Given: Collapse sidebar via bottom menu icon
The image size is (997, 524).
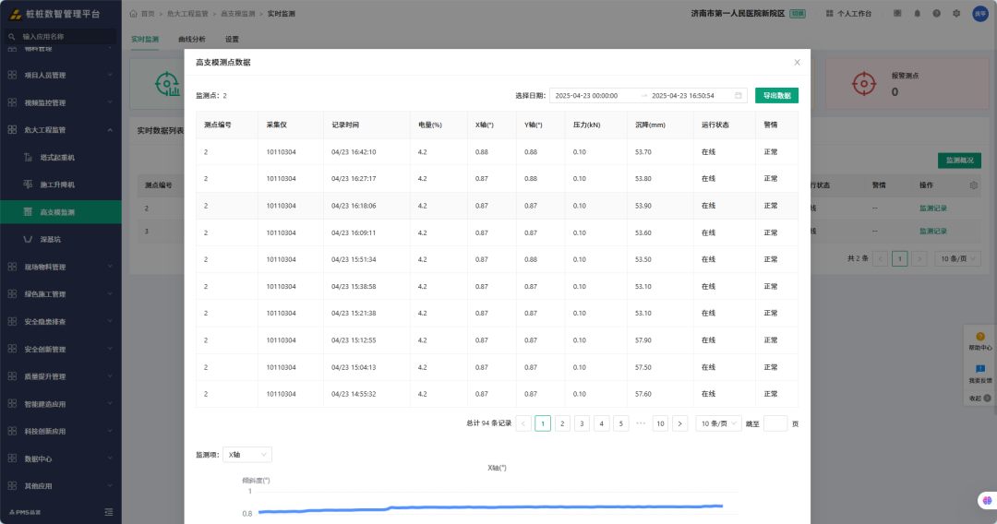Looking at the screenshot, I should pyautogui.click(x=109, y=512).
